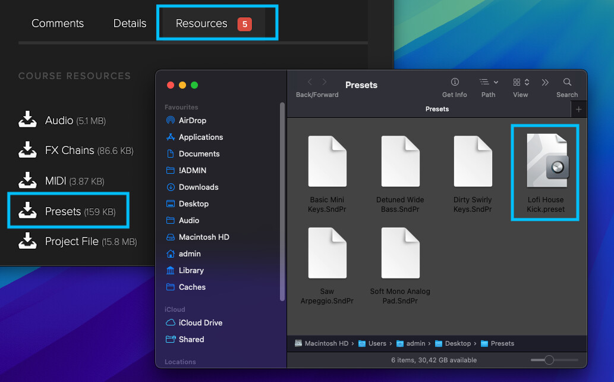Expand the toolbar overflow chevrons

pyautogui.click(x=545, y=82)
